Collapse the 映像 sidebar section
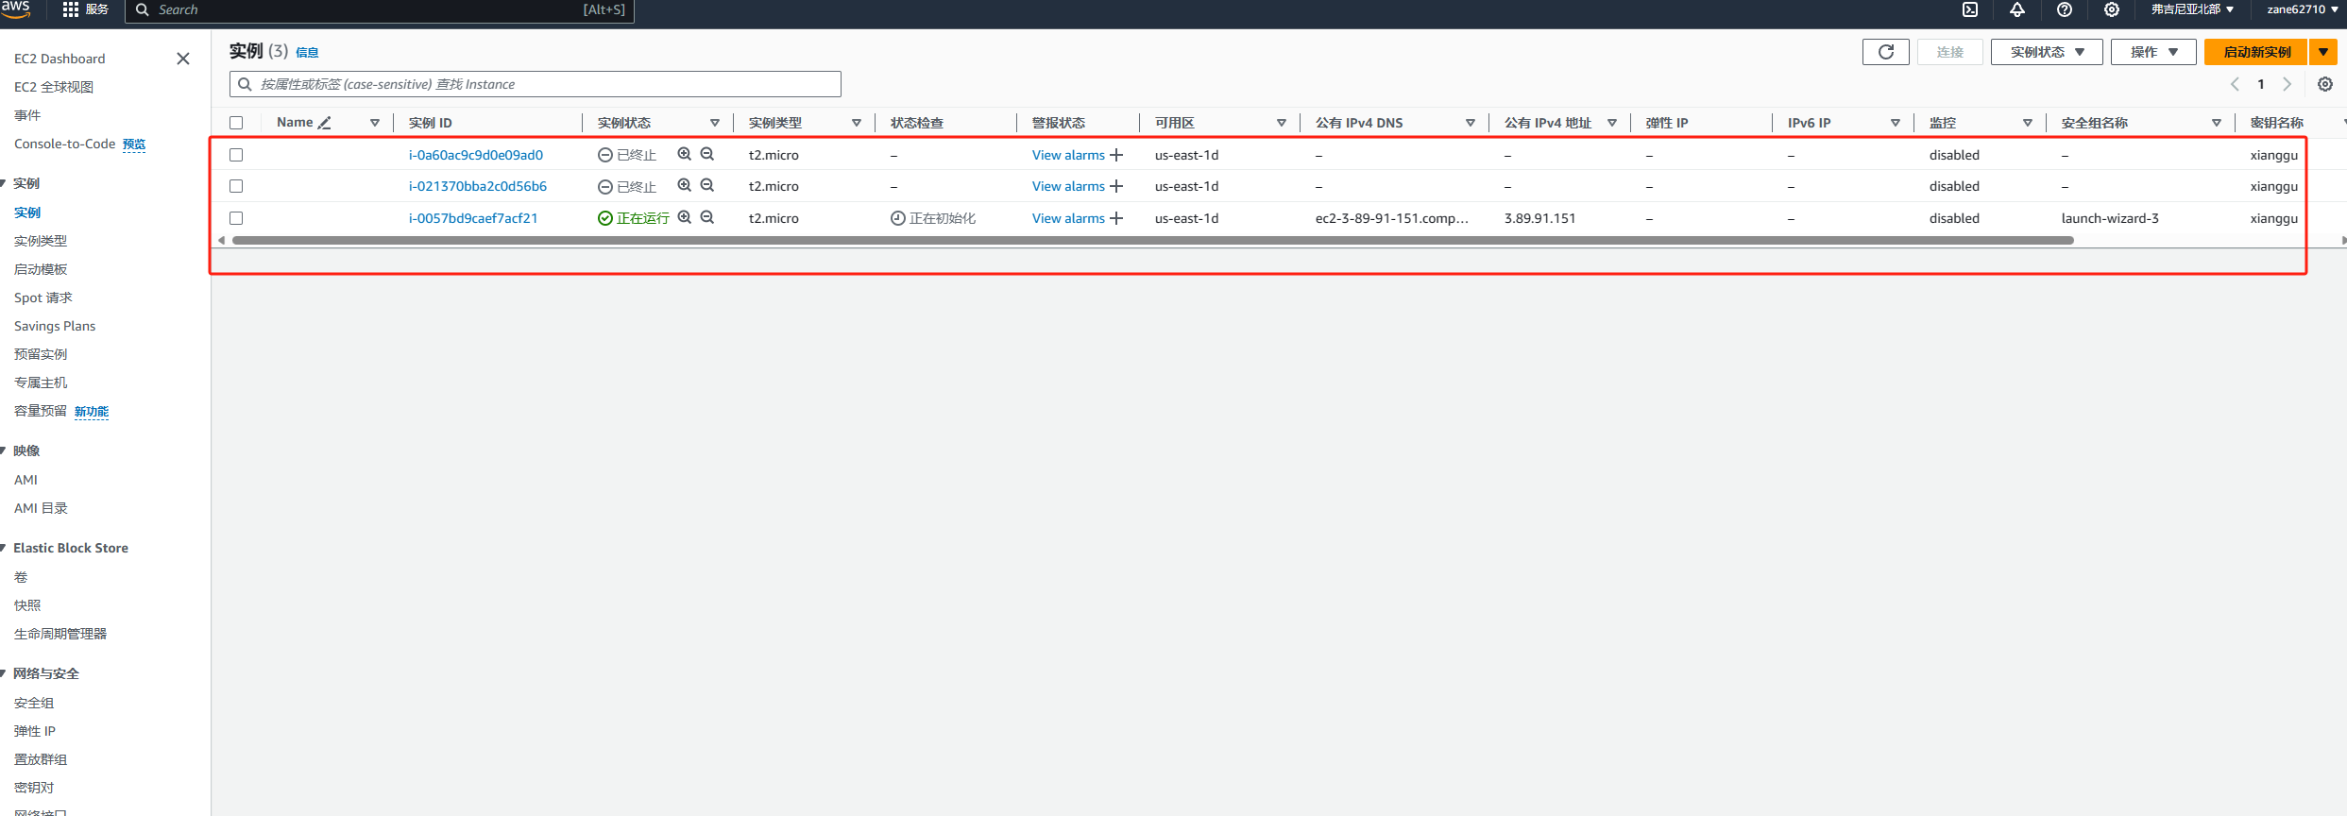Viewport: 2347px width, 816px height. tap(4, 450)
